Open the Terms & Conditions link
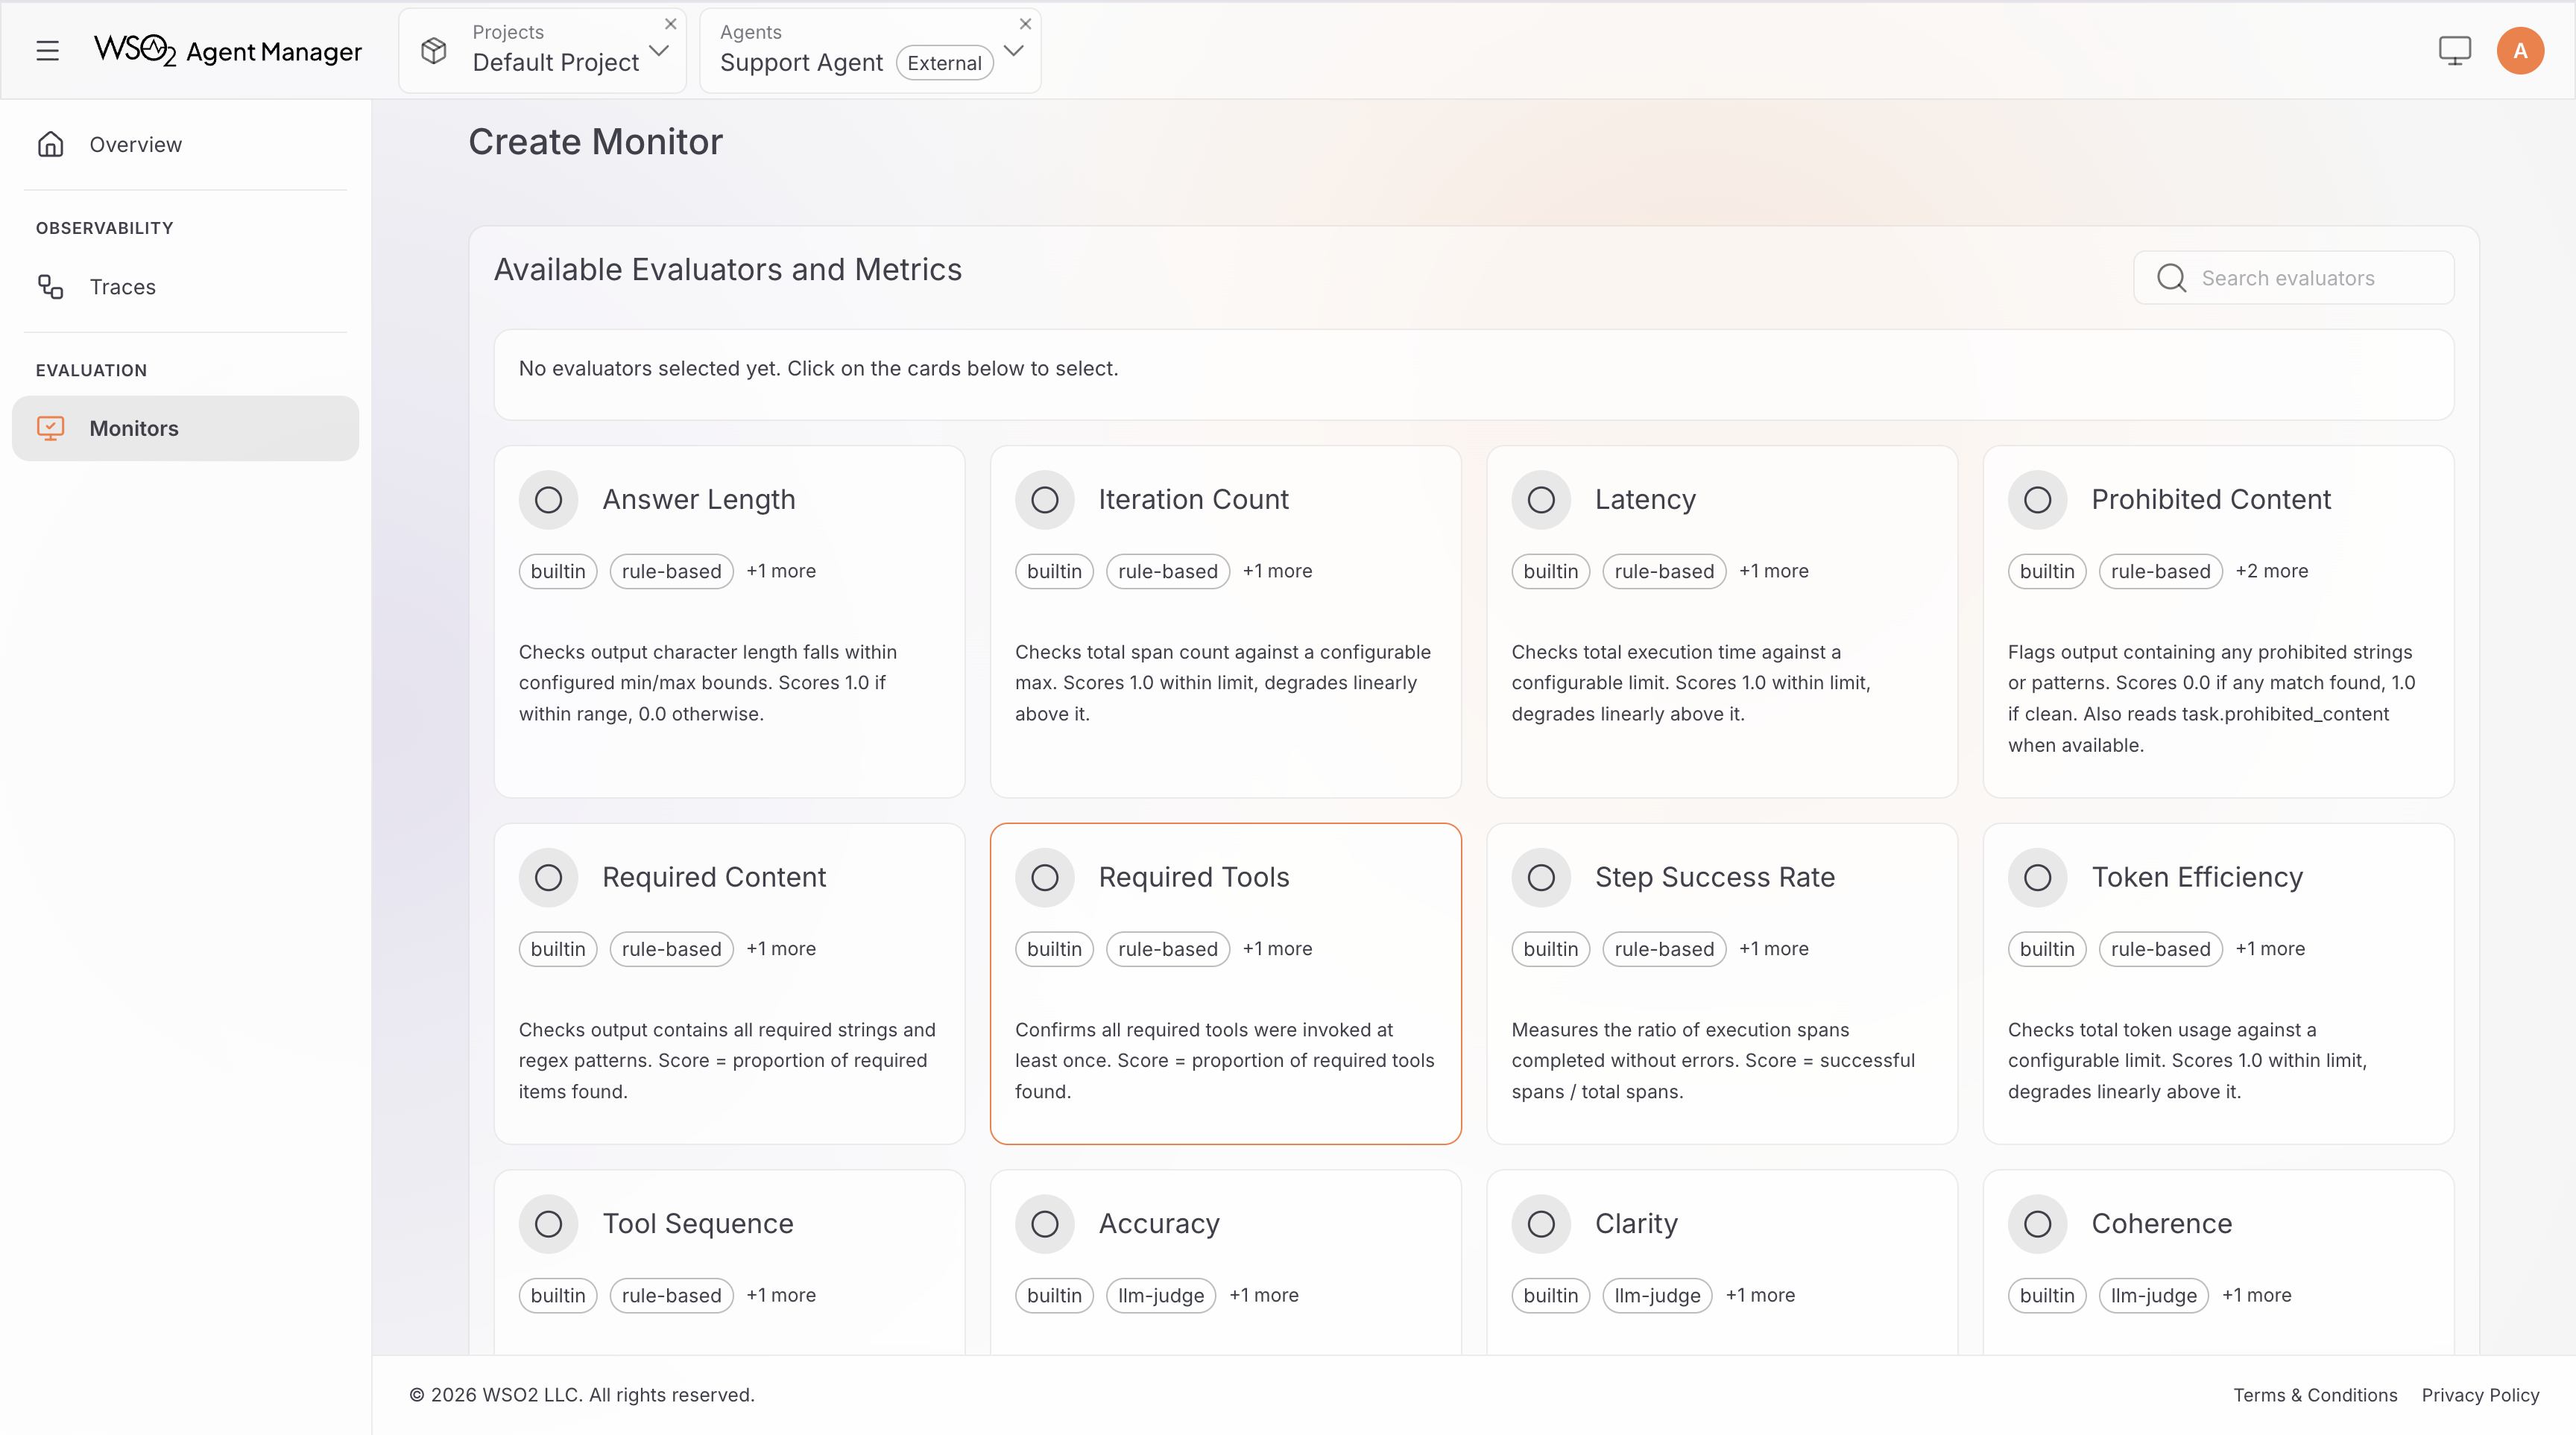Viewport: 2576px width, 1435px height. [2315, 1395]
